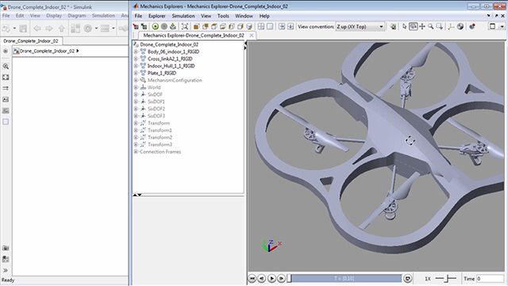Screen dimensions: 508x286
Task: Expand the breadcrumb arrow after Drone_Complete_Indoor_02
Action: coord(78,51)
